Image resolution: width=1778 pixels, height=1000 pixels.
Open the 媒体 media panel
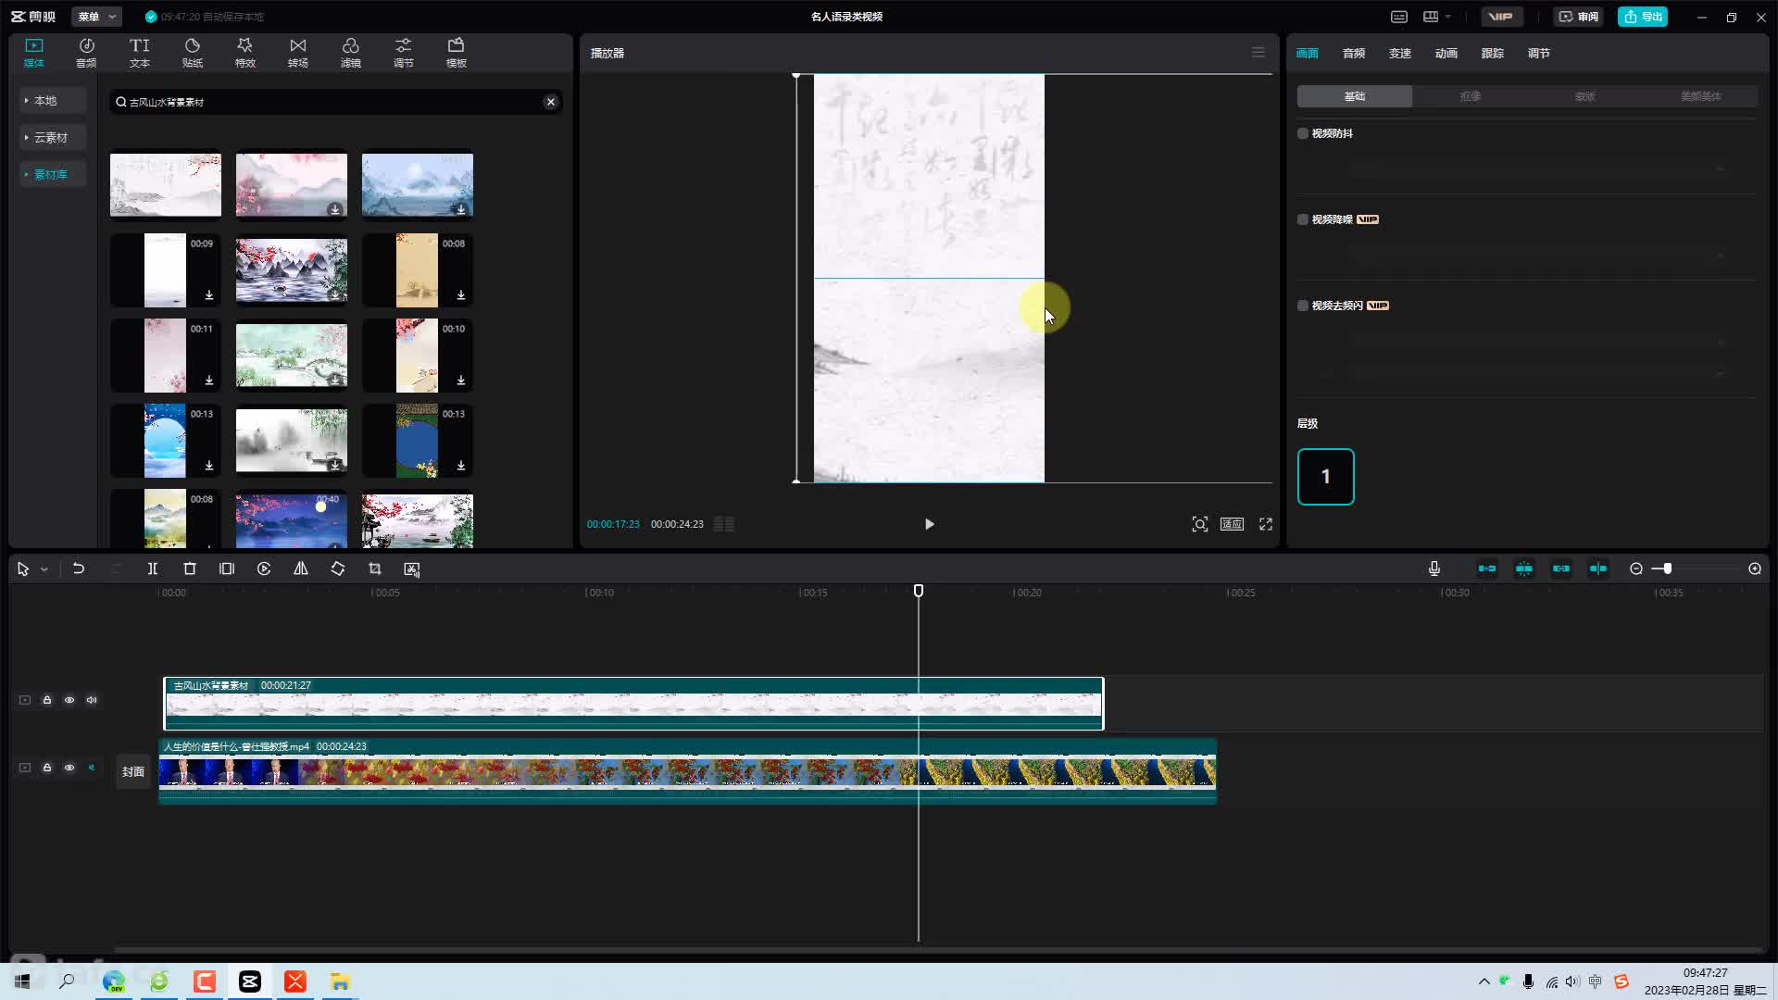click(34, 53)
